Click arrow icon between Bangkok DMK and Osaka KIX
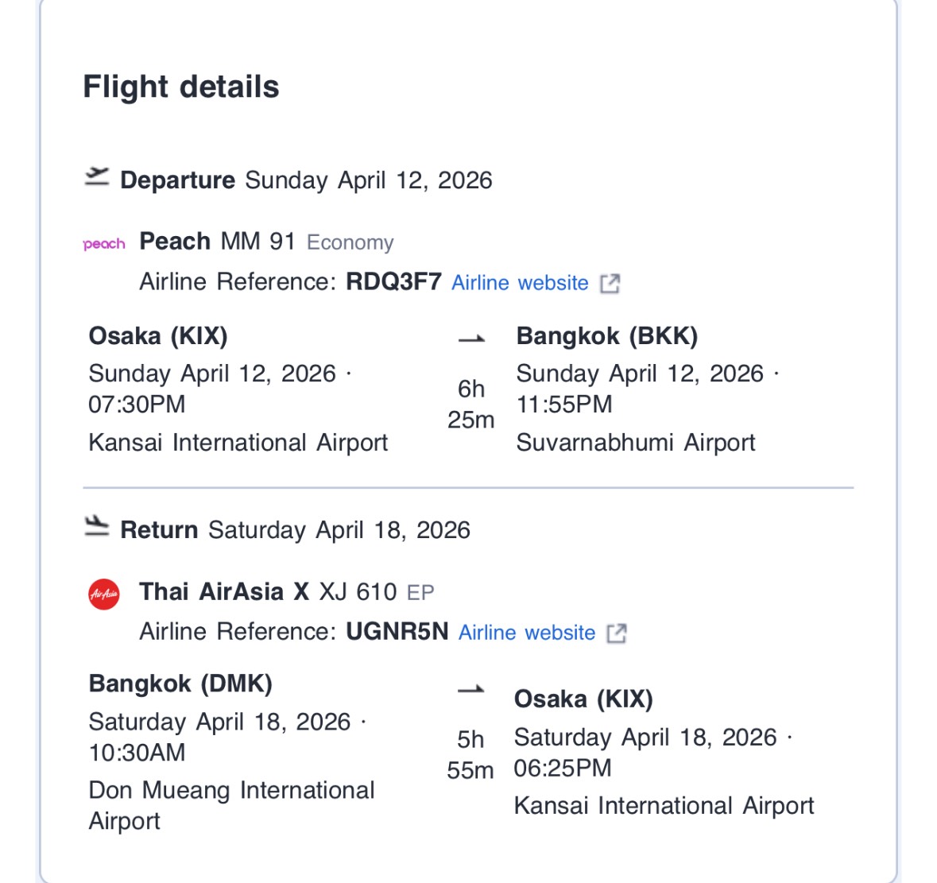Image resolution: width=937 pixels, height=883 pixels. coord(471,690)
